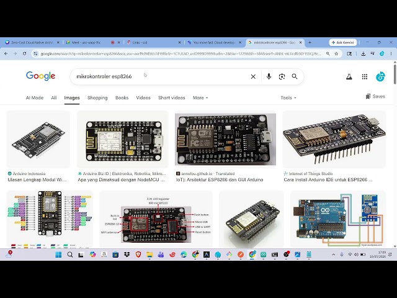Switch to AI Mode tab
The image size is (397, 298).
(x=35, y=98)
